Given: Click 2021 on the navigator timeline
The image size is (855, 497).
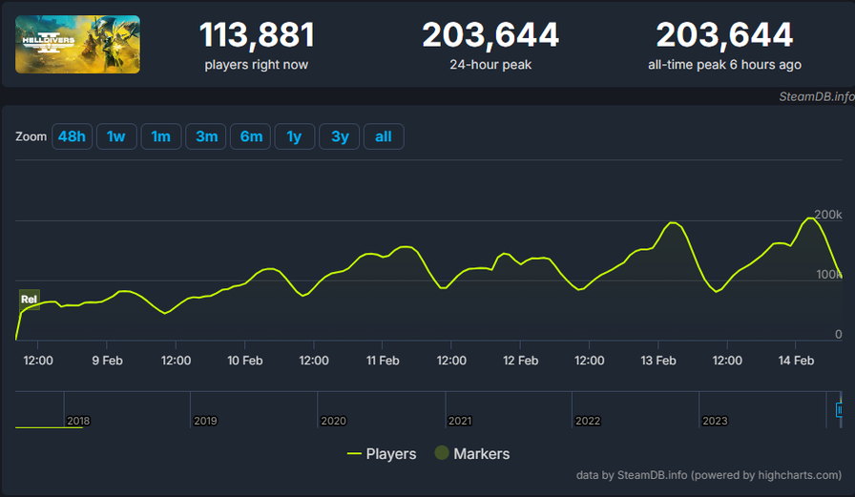Looking at the screenshot, I should (459, 421).
